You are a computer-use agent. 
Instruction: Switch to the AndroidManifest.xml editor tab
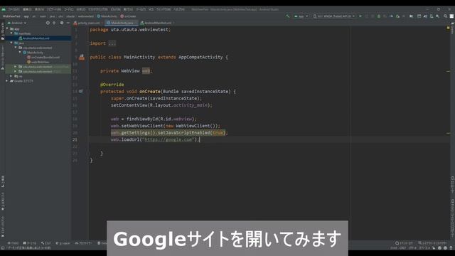156,23
